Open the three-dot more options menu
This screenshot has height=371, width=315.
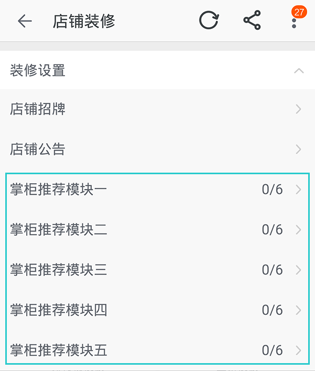pyautogui.click(x=293, y=24)
